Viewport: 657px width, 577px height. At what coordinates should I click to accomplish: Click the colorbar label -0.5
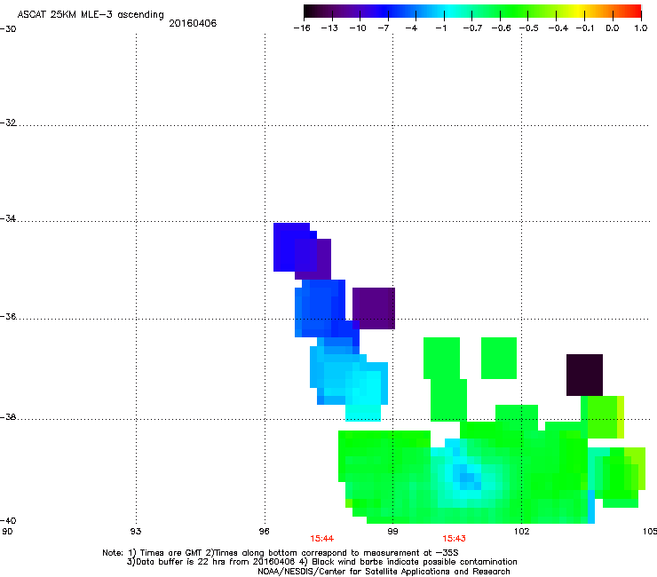(x=528, y=28)
